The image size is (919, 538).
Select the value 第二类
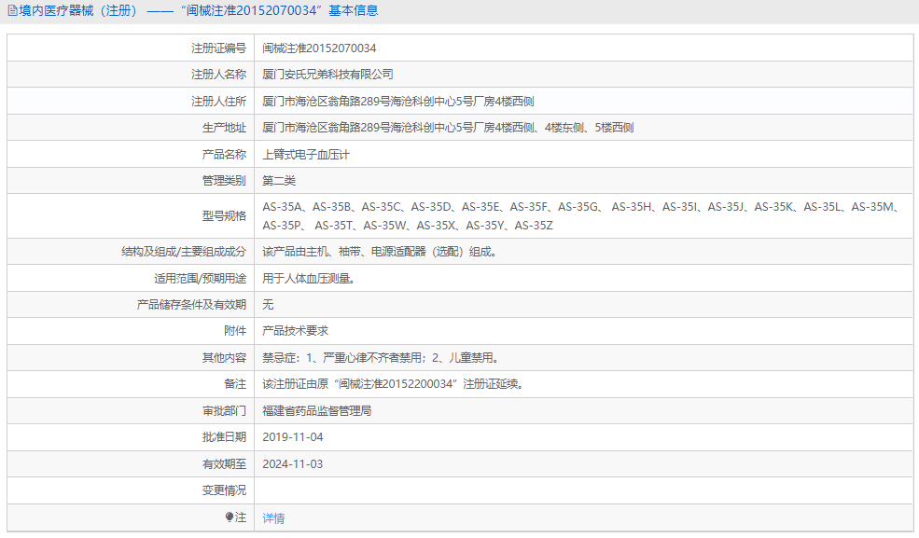pyautogui.click(x=279, y=181)
